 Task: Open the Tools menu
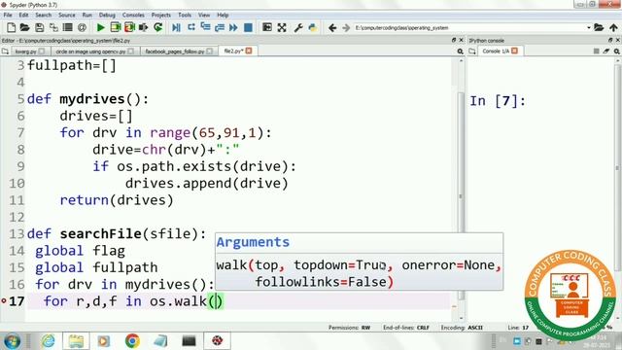click(185, 15)
